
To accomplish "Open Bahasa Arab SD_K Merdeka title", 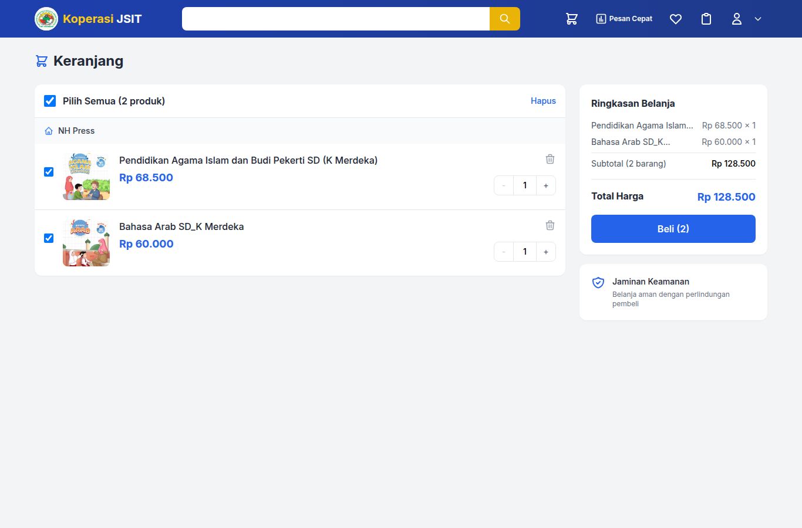I will click(181, 226).
